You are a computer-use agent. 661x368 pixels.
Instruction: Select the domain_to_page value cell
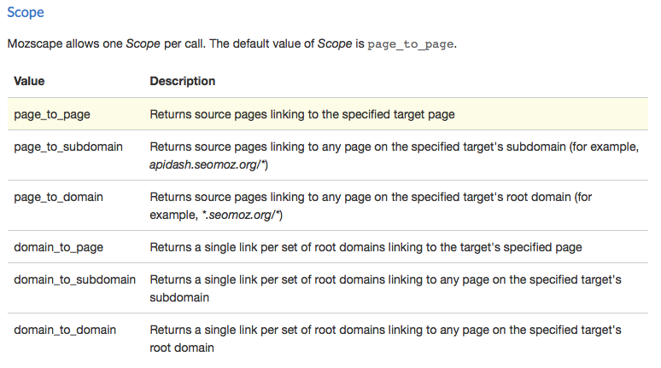click(59, 247)
